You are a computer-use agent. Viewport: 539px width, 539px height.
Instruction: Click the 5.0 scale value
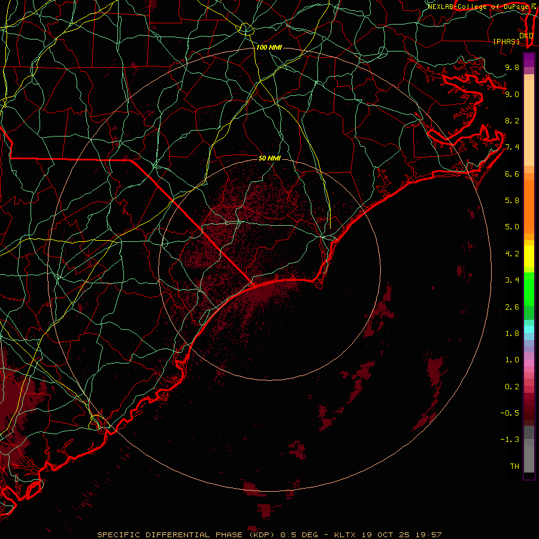coord(512,227)
